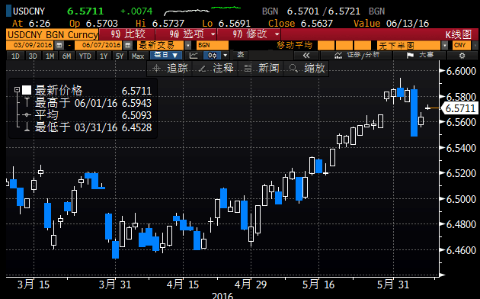Image resolution: width=480 pixels, height=299 pixels.
Task: Click the flag icon beside 大事
Action: [410, 56]
